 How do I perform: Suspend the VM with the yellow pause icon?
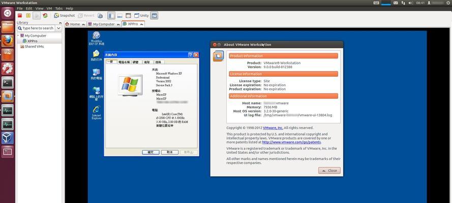[28, 16]
